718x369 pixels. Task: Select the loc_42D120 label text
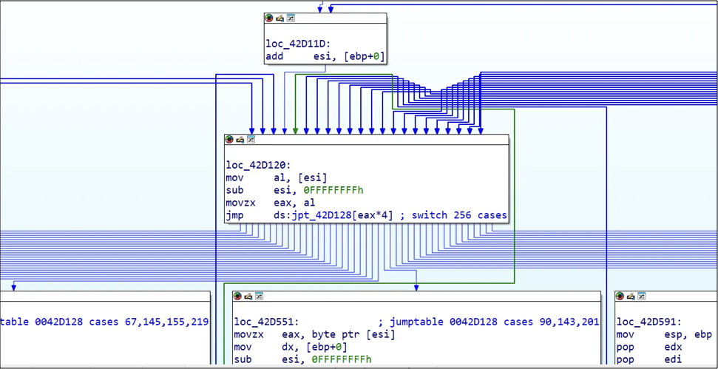coord(258,166)
